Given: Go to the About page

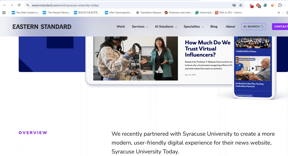Looking at the screenshot, I should (230, 27).
